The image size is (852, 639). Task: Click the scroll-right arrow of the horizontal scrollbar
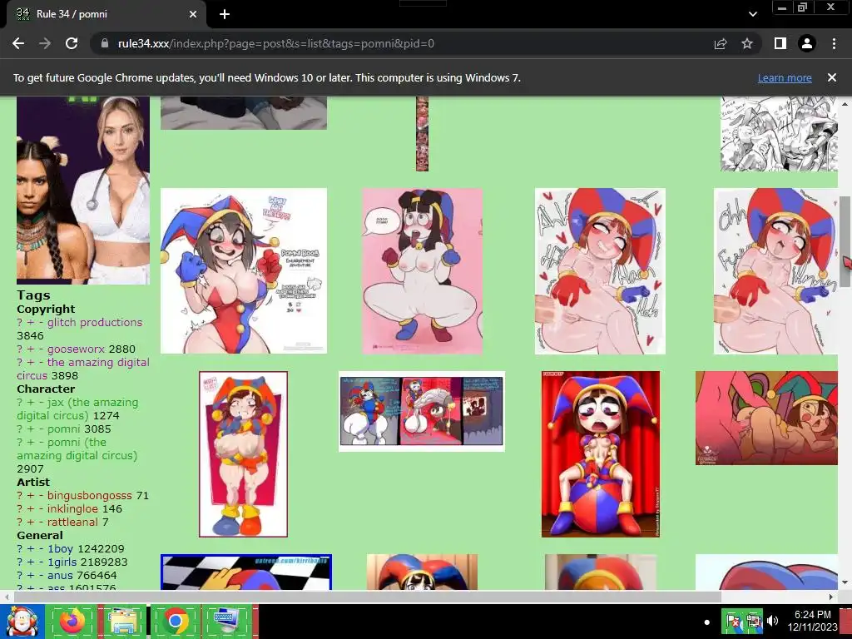point(831,597)
